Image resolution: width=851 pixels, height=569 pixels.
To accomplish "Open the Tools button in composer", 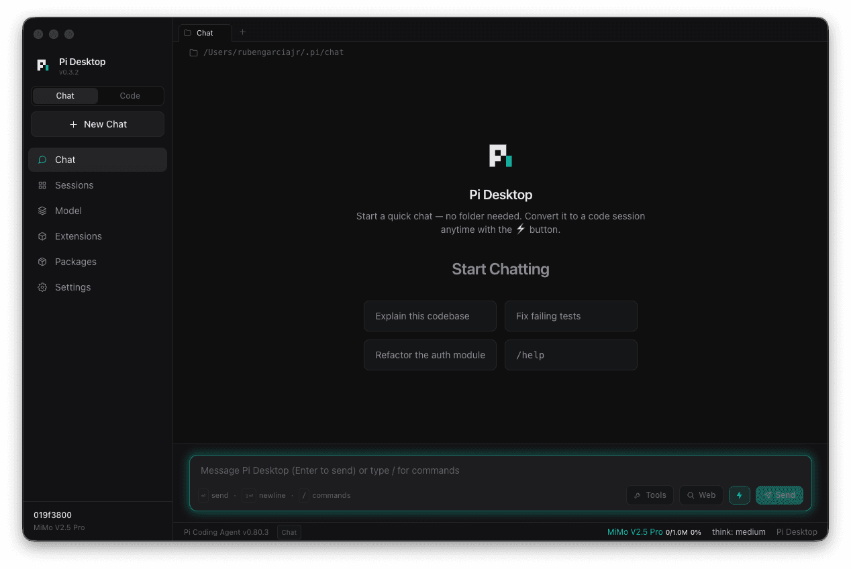I will [650, 495].
